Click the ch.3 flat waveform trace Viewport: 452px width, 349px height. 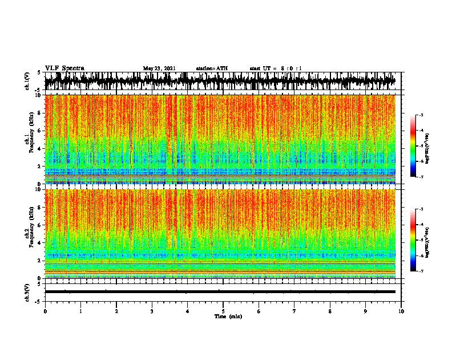(220, 292)
